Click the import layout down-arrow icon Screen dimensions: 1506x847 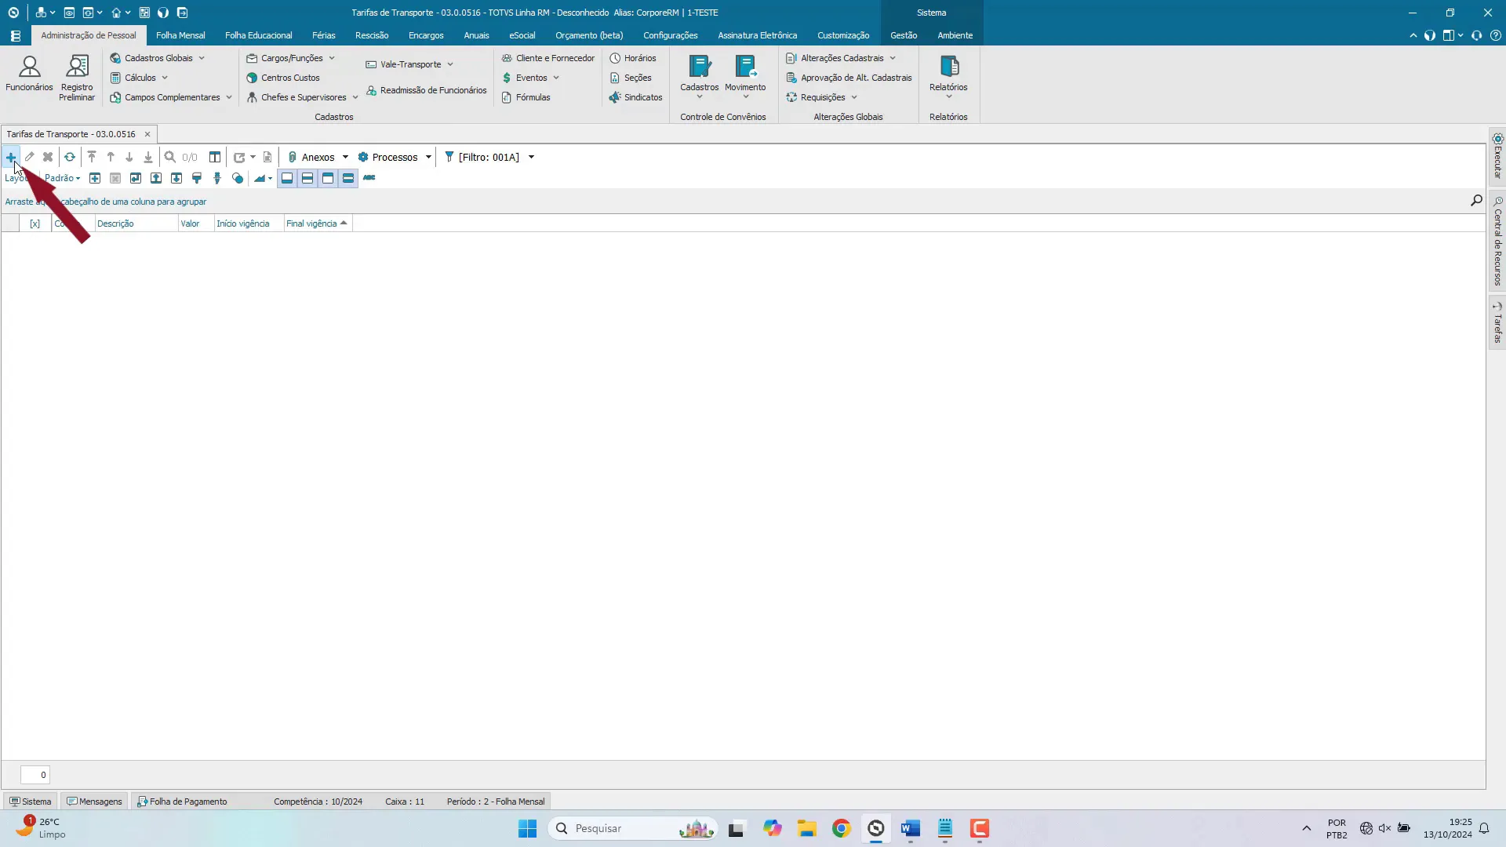point(176,178)
